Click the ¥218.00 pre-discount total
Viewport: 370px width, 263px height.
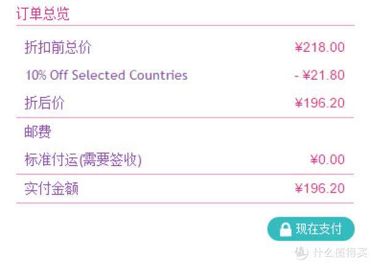click(319, 48)
